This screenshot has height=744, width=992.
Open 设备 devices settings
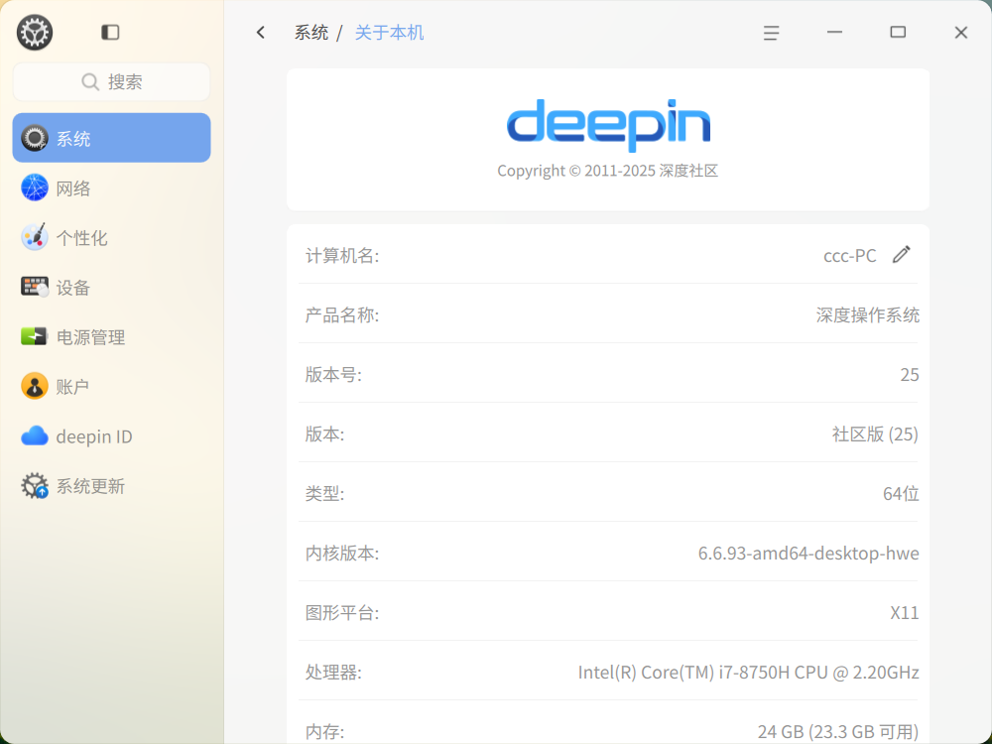(111, 288)
